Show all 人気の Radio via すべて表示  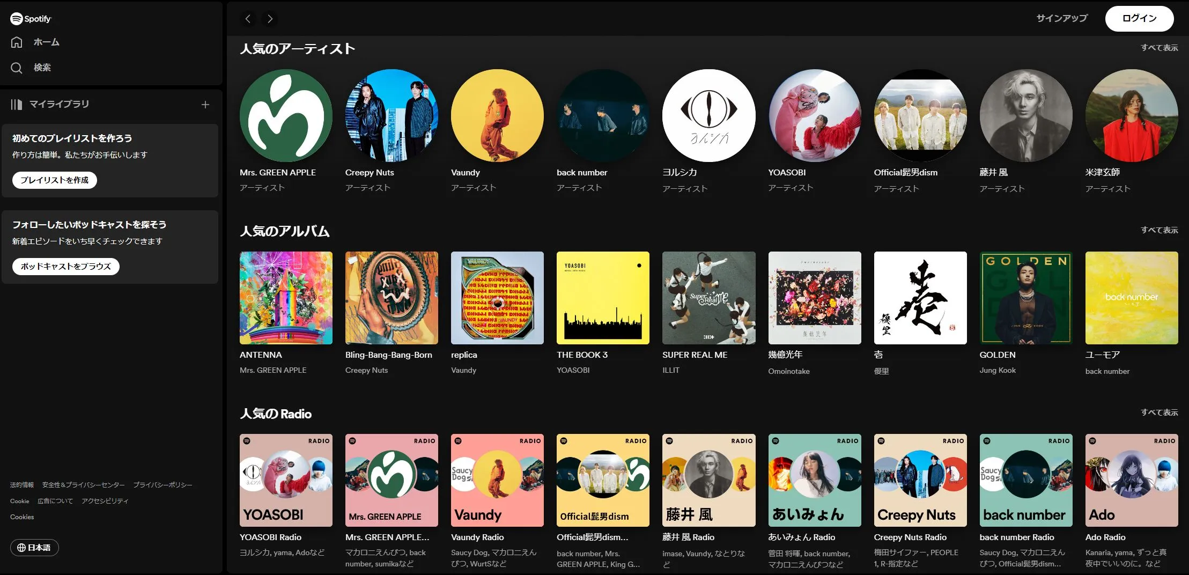click(x=1160, y=412)
